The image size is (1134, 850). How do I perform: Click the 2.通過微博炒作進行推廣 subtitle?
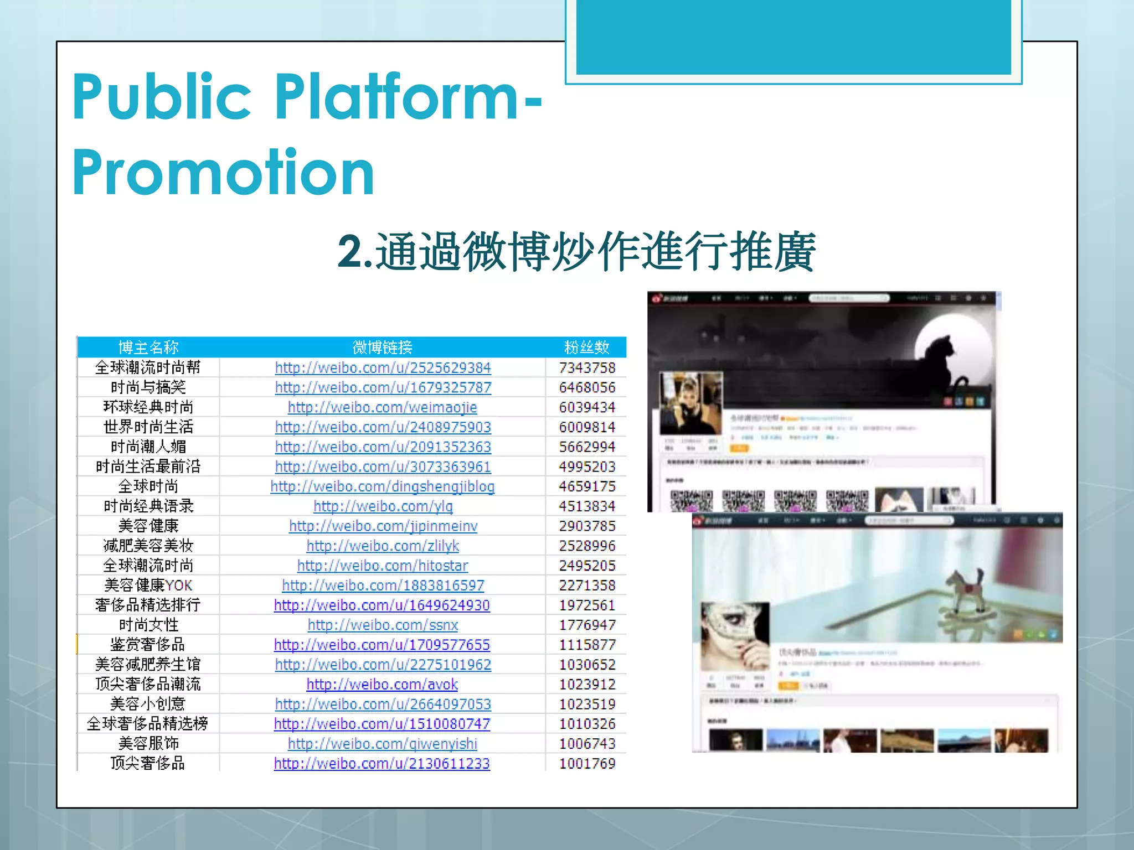tap(577, 252)
